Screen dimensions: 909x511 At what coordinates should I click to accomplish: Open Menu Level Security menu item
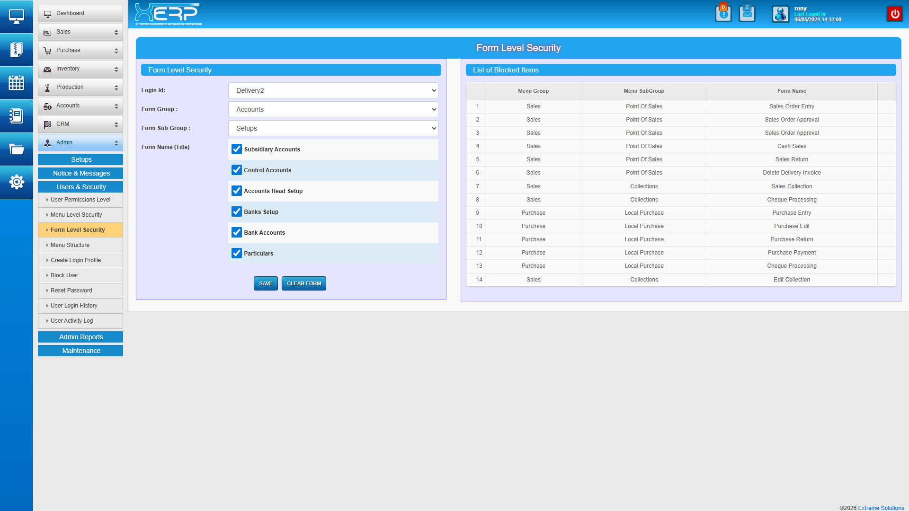(x=76, y=215)
